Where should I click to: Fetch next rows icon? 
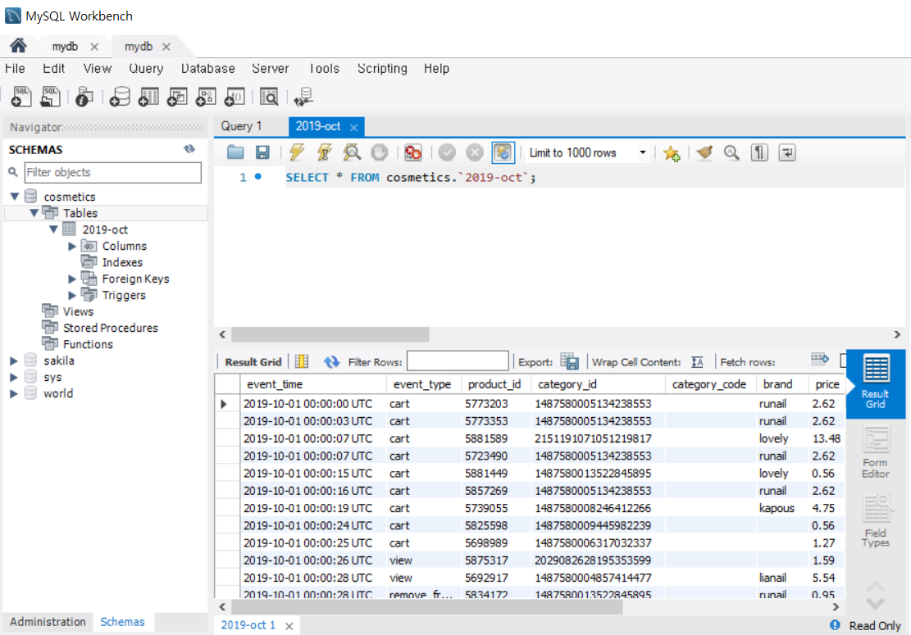click(x=820, y=360)
